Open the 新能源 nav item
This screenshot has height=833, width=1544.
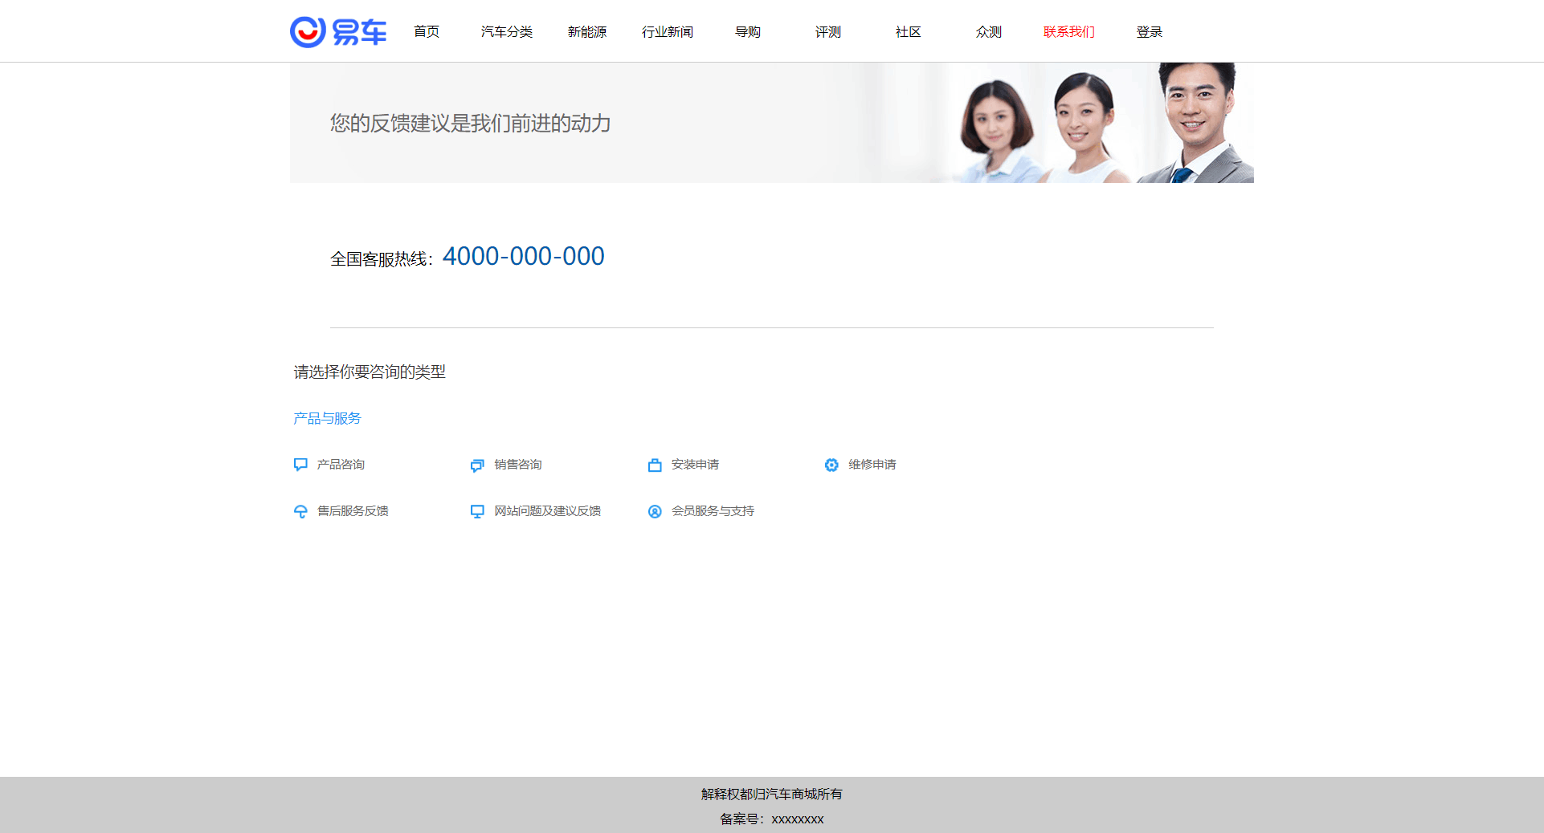click(587, 31)
